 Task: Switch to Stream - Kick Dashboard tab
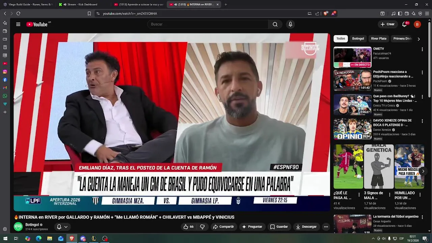tap(83, 4)
